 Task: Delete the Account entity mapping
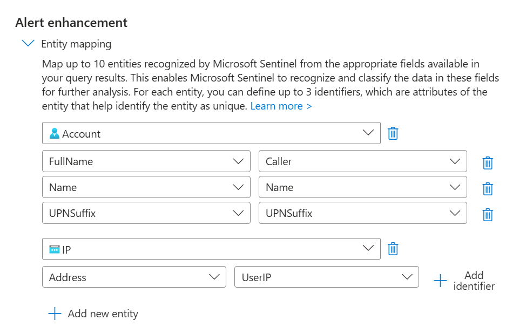point(393,133)
